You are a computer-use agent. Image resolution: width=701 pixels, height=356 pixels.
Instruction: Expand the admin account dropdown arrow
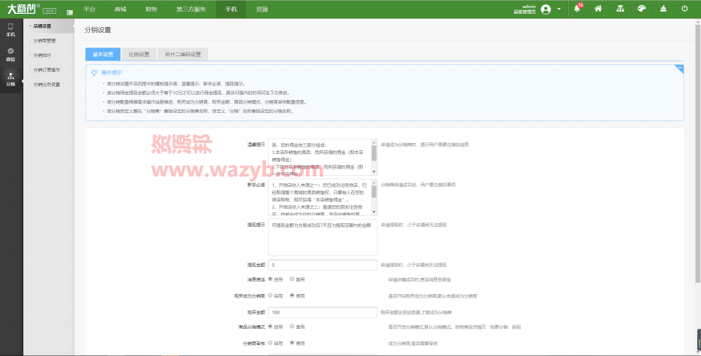(x=559, y=9)
